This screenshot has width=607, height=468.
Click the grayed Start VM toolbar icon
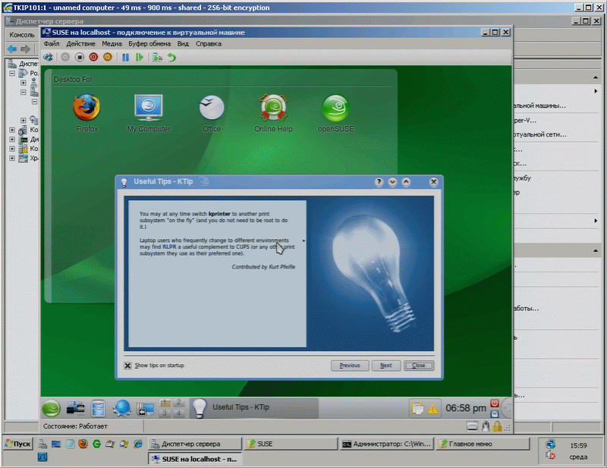click(x=65, y=58)
